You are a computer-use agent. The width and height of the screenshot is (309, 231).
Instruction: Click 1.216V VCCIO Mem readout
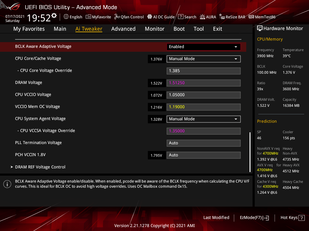(157, 107)
